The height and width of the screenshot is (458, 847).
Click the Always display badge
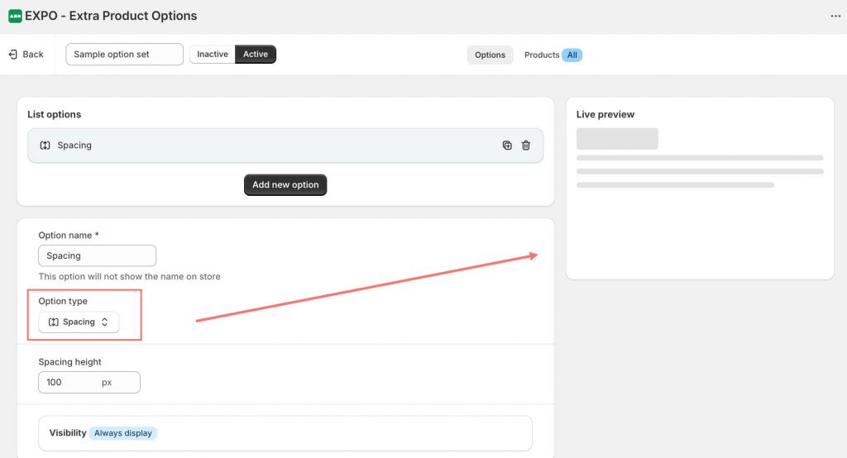pyautogui.click(x=123, y=433)
